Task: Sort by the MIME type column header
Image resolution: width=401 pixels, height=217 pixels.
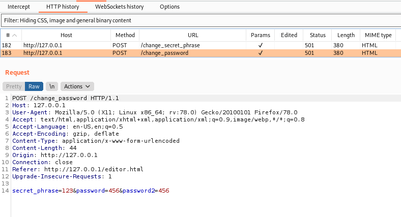Action: click(378, 35)
